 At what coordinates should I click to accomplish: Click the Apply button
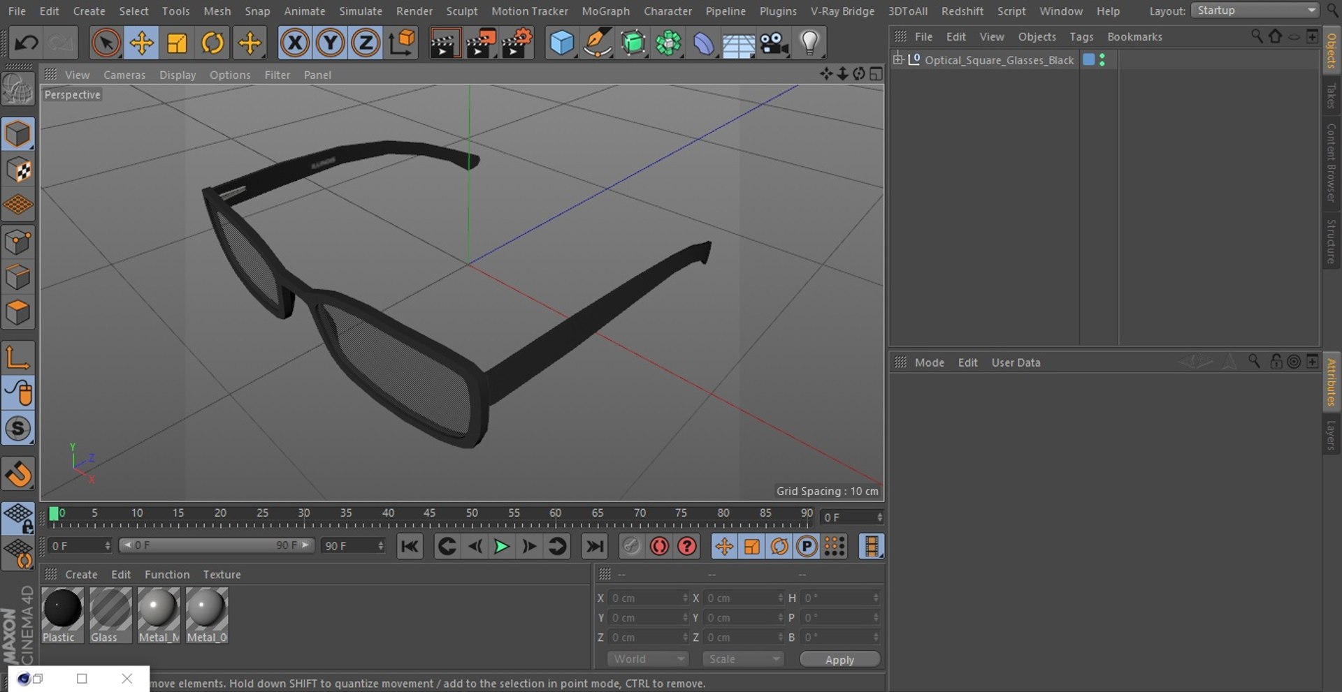(x=839, y=660)
